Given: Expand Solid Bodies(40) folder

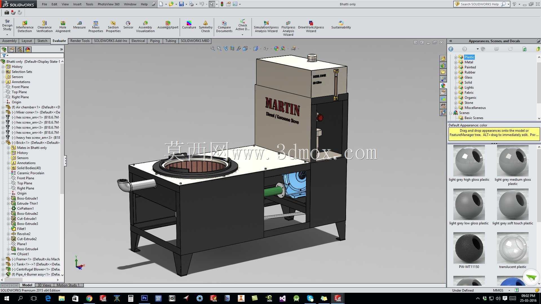Looking at the screenshot, I should (8, 168).
